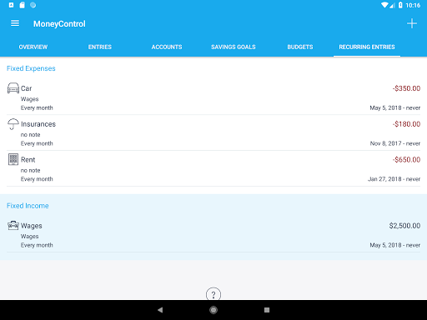Viewport: 427px width, 320px height.
Task: Select the Recurring Entries tab
Action: (x=367, y=47)
